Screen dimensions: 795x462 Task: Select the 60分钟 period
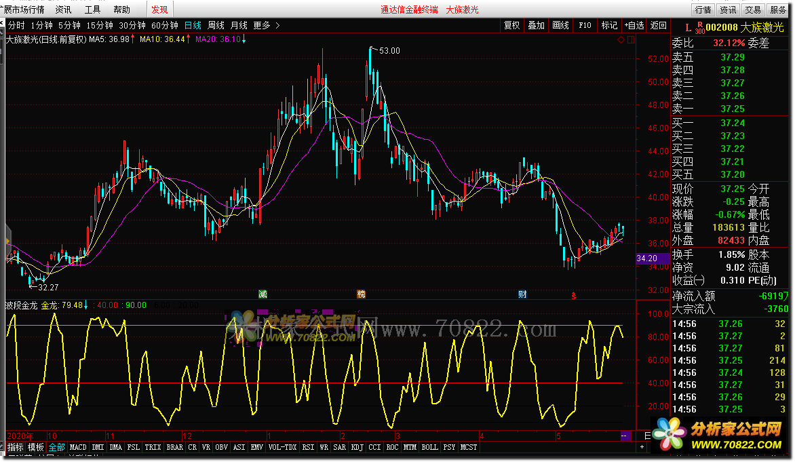(165, 25)
